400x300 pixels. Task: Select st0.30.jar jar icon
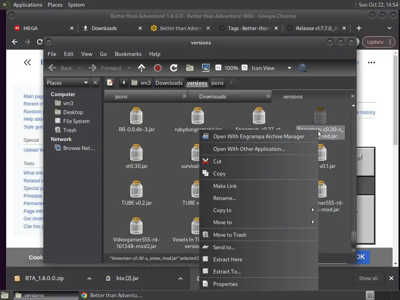tap(136, 152)
